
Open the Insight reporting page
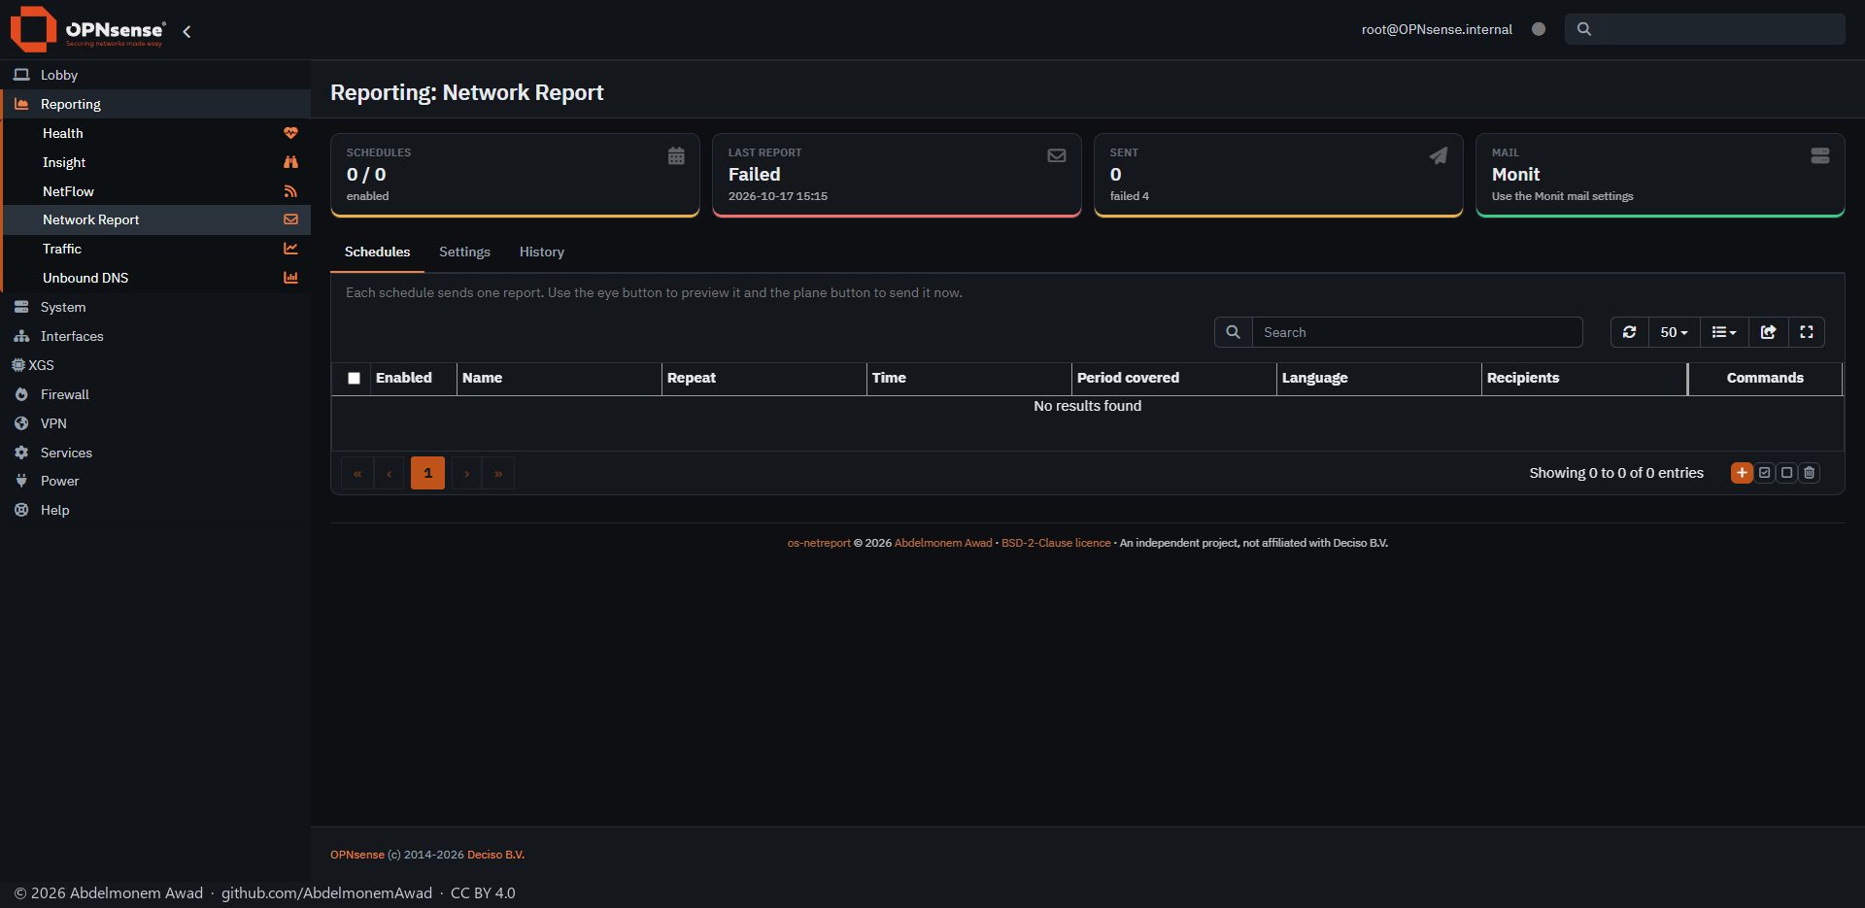[x=157, y=162]
